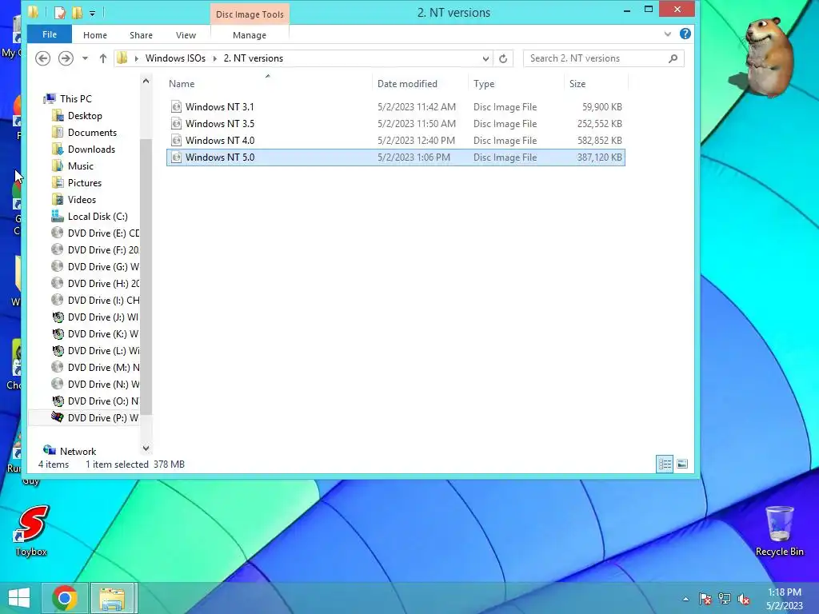Image resolution: width=819 pixels, height=614 pixels.
Task: Select the Recycle Bin desktop icon
Action: coord(779,531)
